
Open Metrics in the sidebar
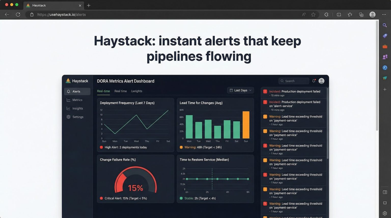[77, 100]
